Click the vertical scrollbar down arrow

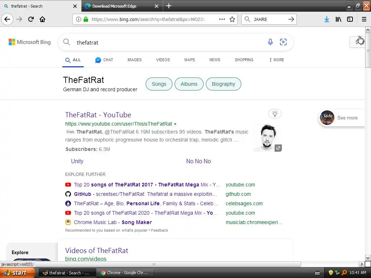click(x=368, y=258)
